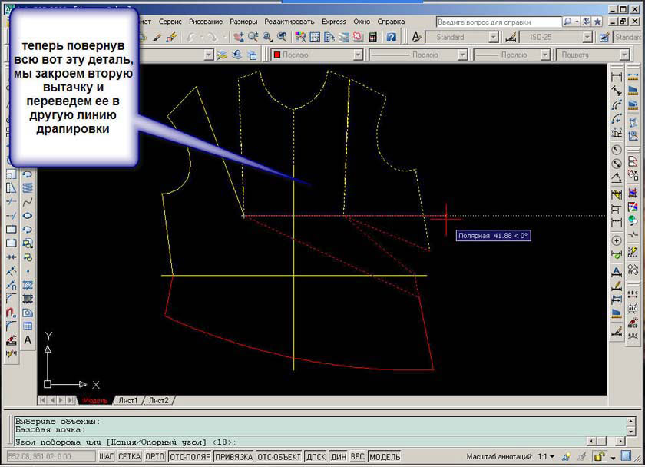This screenshot has height=467, width=645.
Task: Select the Table tool in draw toolbar
Action: point(28,326)
